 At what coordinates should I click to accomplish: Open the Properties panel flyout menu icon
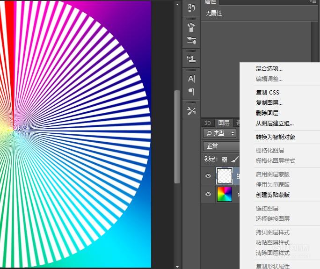coord(313,1)
